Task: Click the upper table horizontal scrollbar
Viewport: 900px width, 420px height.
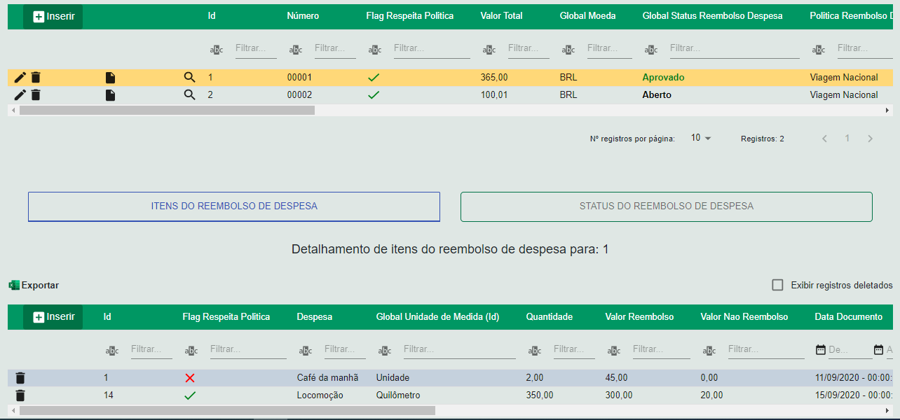Action: point(167,110)
